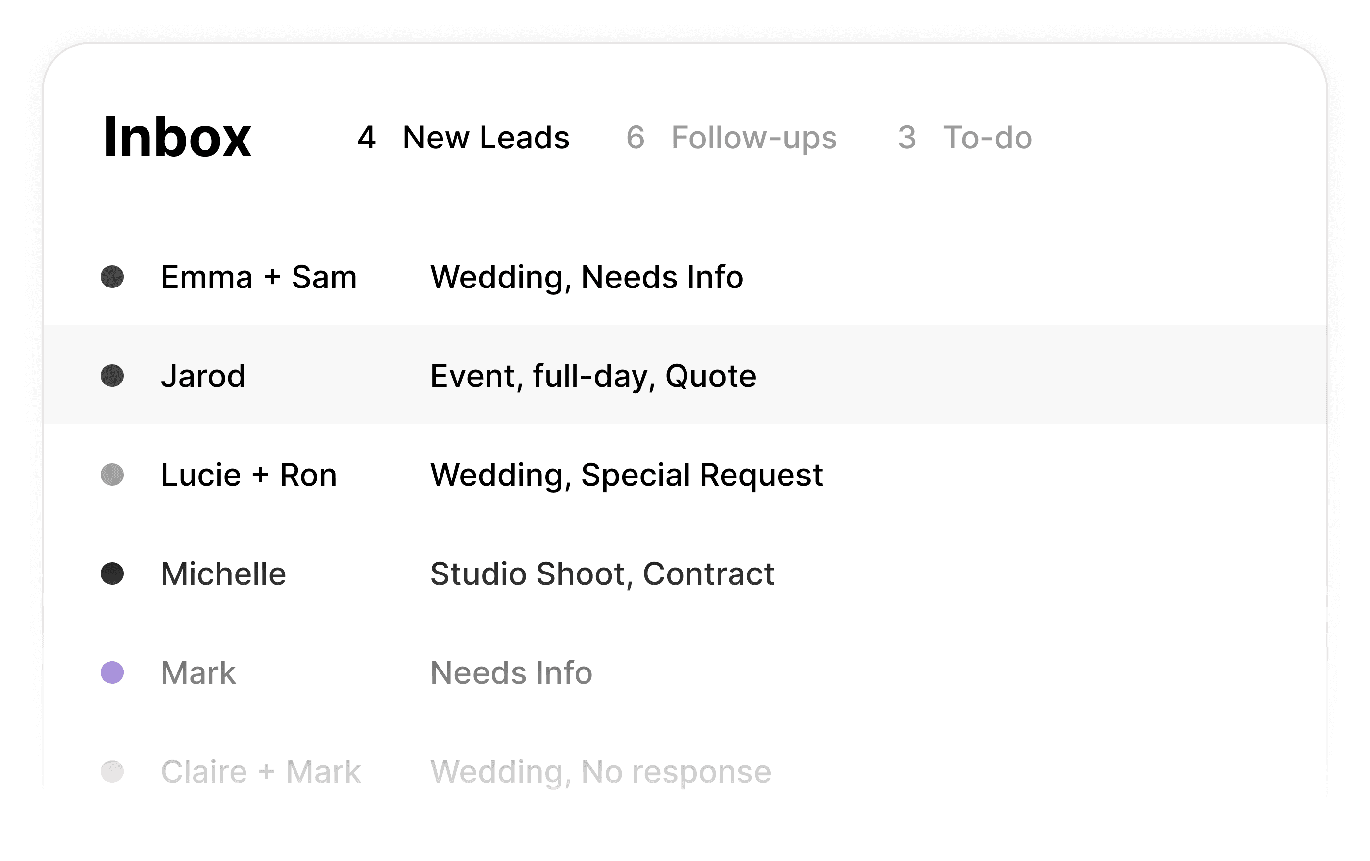The height and width of the screenshot is (861, 1370).
Task: Open Mark's inbox entry
Action: click(685, 673)
